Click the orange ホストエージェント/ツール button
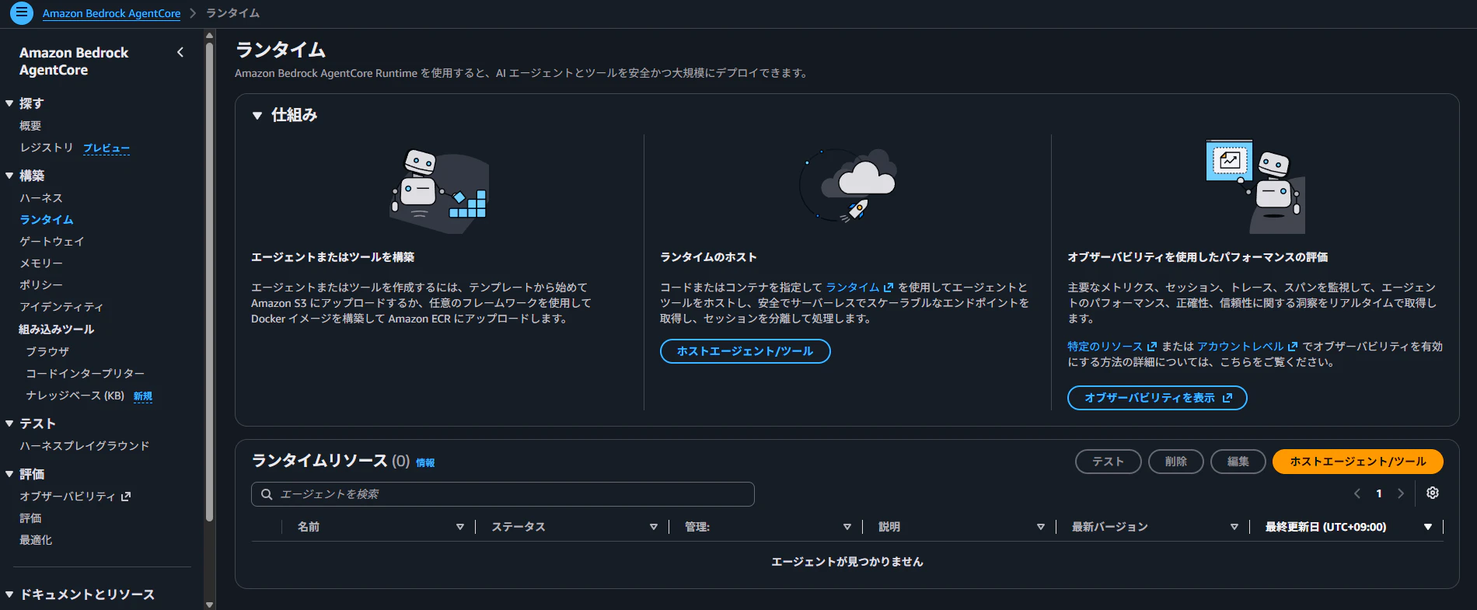The width and height of the screenshot is (1477, 610). [x=1358, y=462]
